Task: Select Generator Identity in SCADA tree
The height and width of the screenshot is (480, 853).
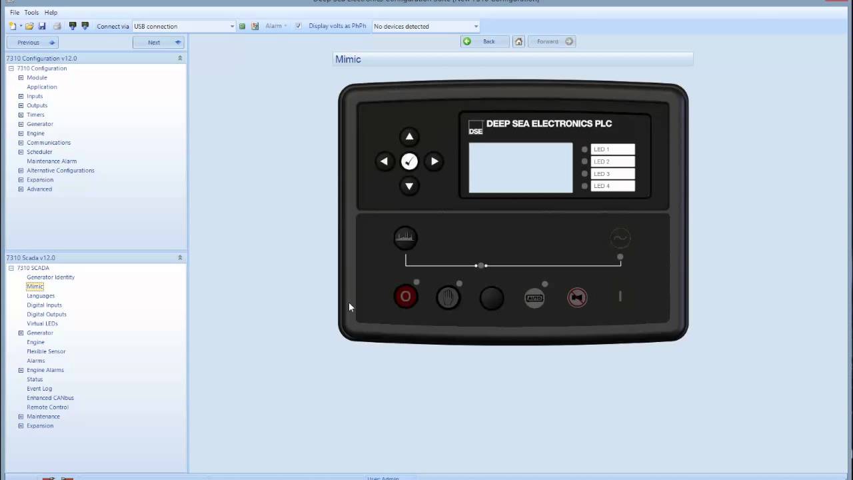Action: click(x=51, y=277)
